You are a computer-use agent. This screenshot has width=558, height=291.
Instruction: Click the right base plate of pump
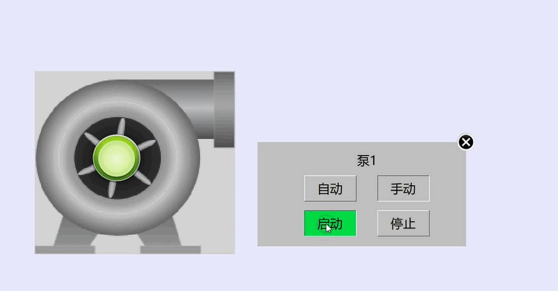tap(170, 250)
